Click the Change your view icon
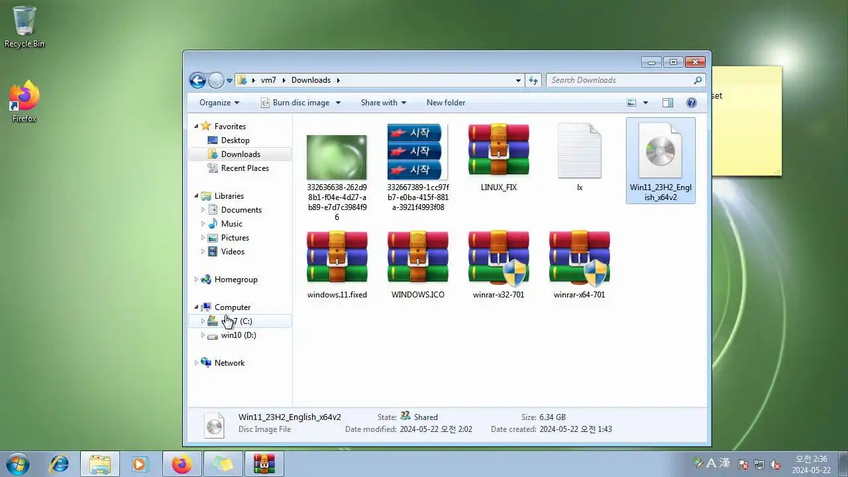Image resolution: width=848 pixels, height=477 pixels. coord(631,103)
